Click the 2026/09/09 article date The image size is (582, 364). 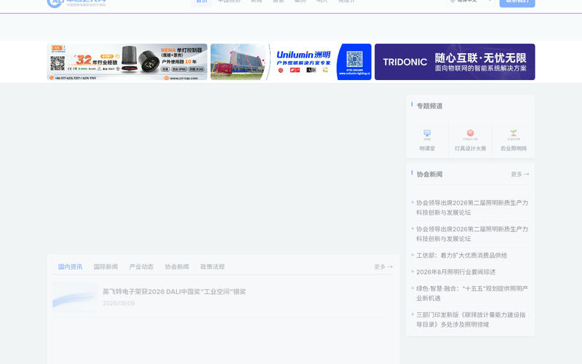click(x=119, y=303)
